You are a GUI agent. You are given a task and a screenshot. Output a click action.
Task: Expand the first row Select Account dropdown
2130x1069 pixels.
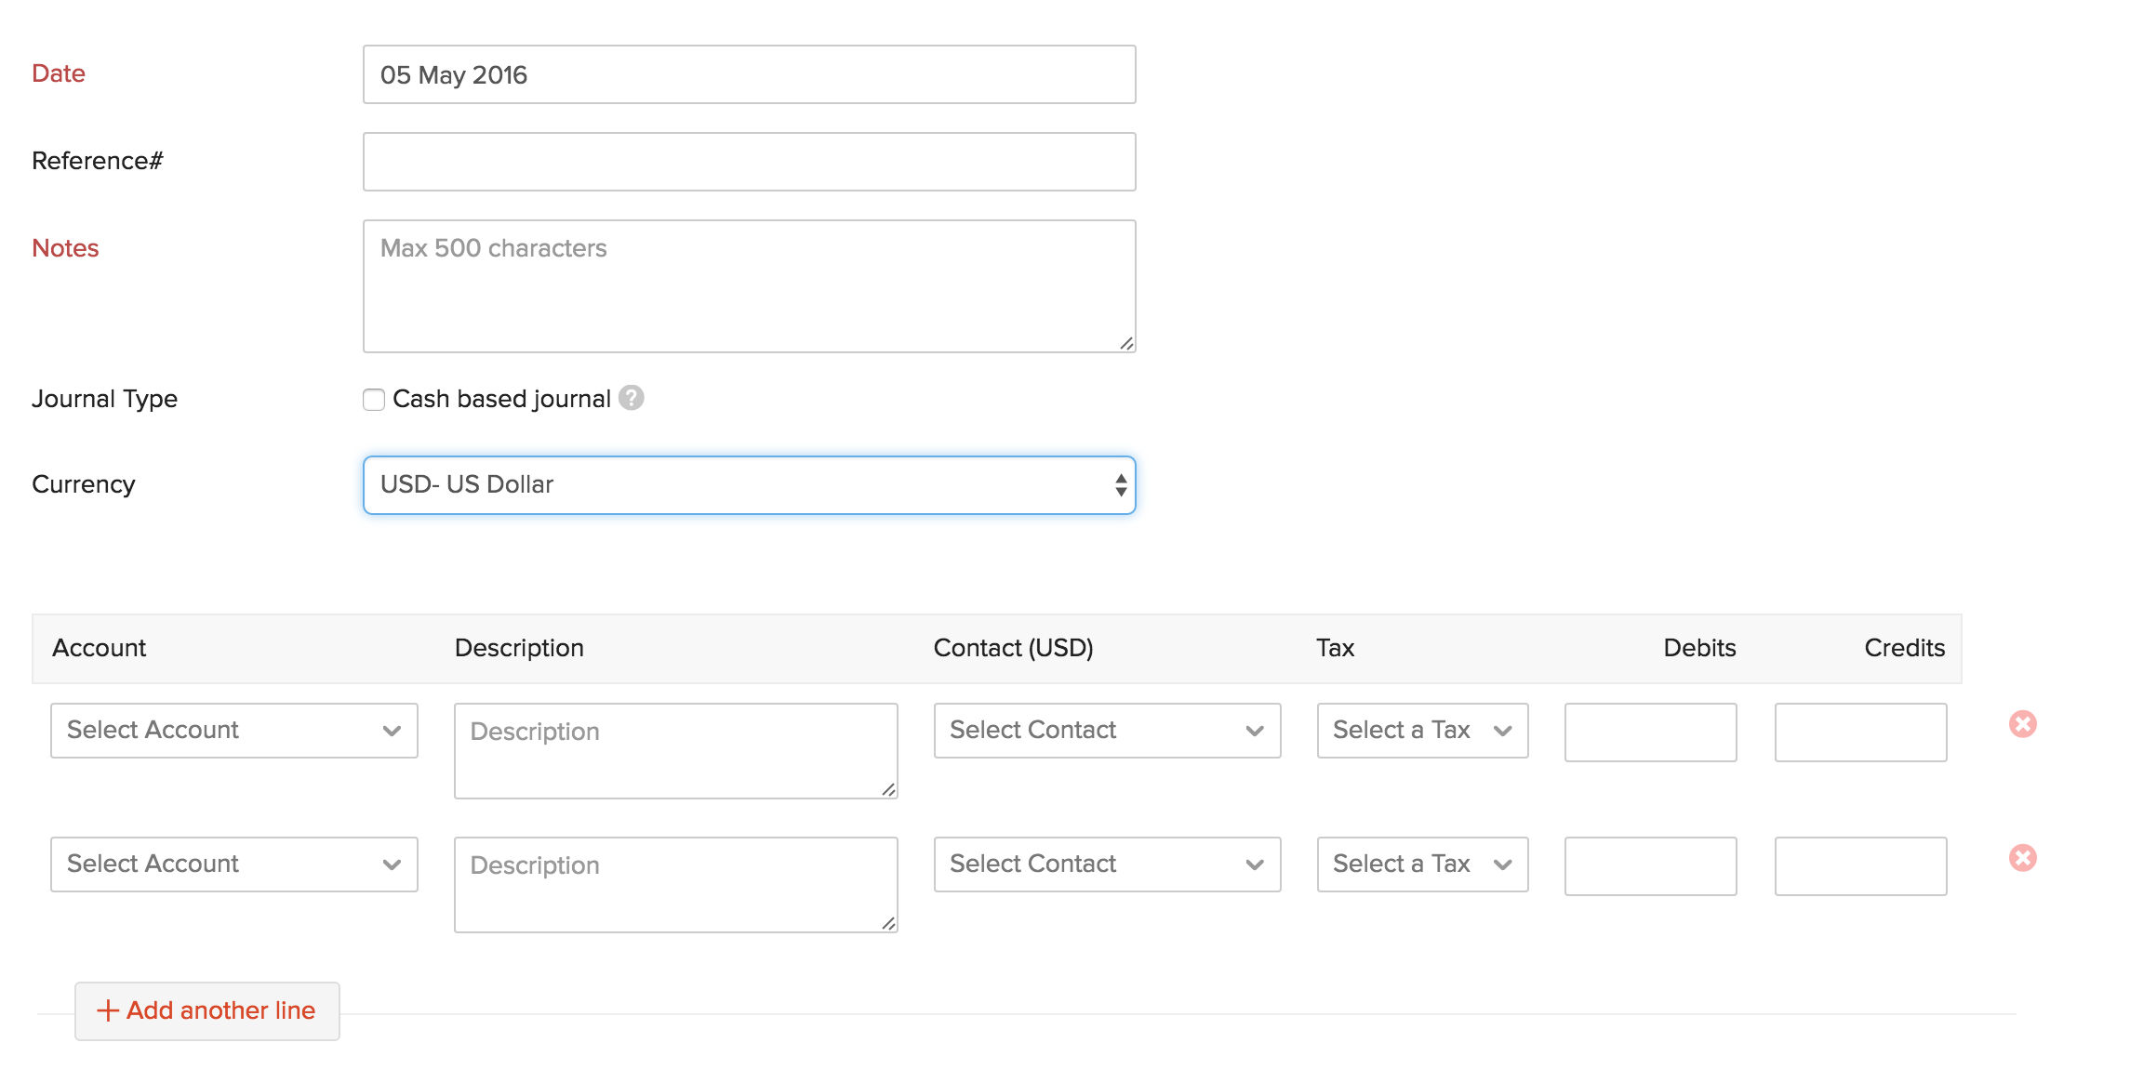tap(234, 731)
